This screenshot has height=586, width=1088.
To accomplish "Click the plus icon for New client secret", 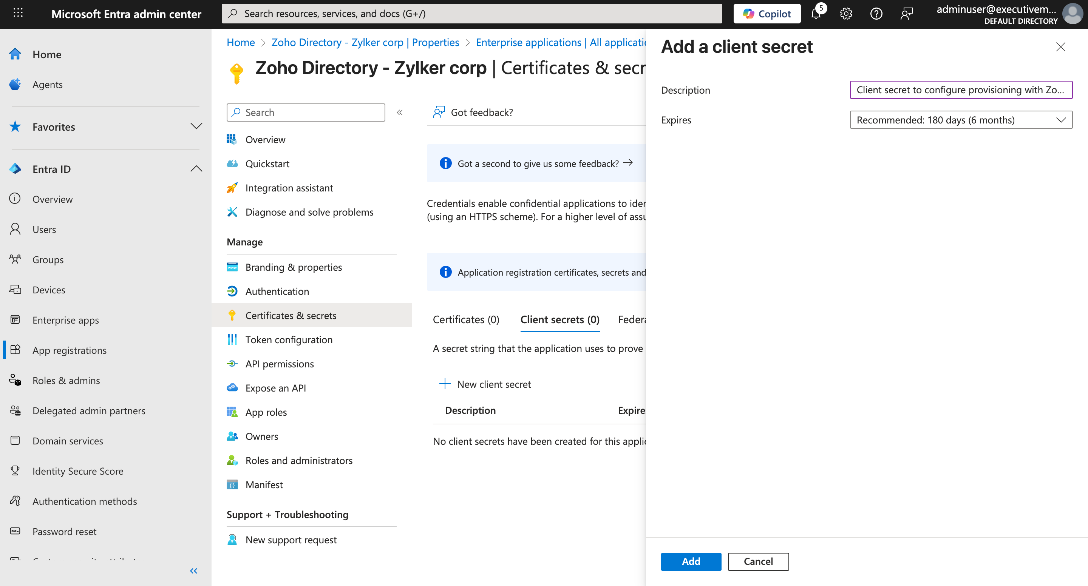I will pos(444,384).
